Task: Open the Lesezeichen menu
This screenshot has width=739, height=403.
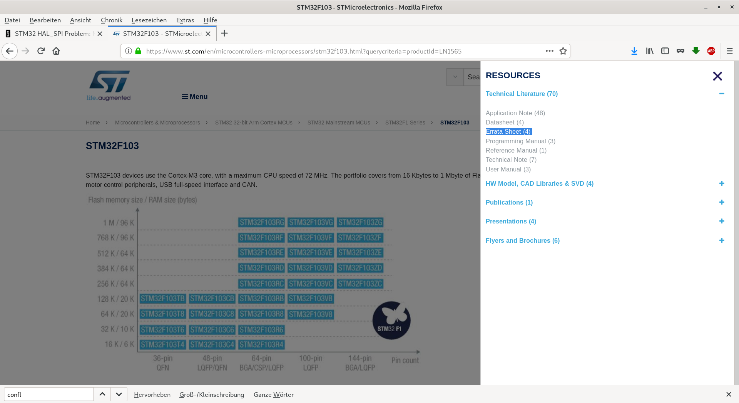Action: (149, 20)
